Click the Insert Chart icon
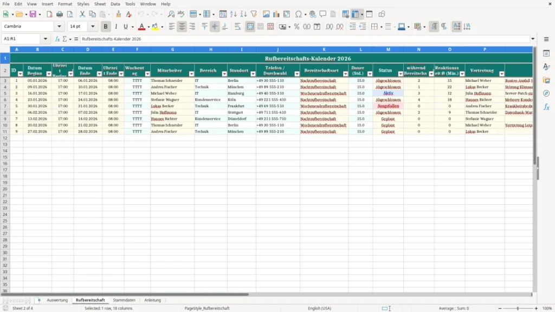Viewport: 555px width, 312px height. coord(276,14)
